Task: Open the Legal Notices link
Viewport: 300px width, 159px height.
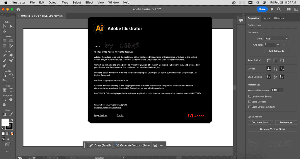Action: (x=101, y=115)
